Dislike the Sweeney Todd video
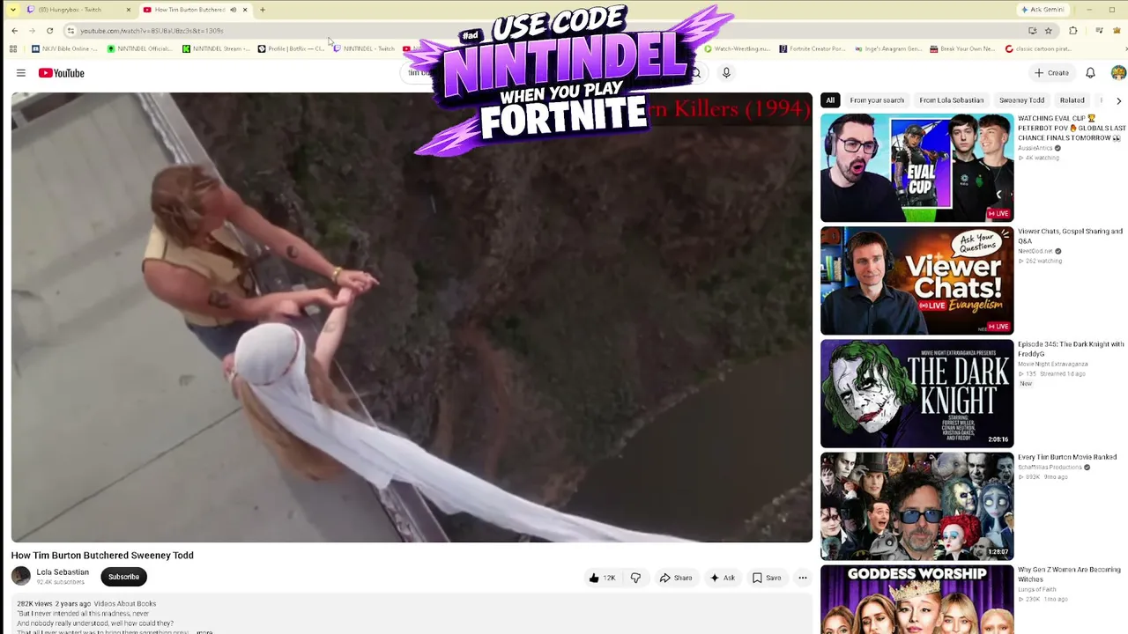The height and width of the screenshot is (634, 1128). pyautogui.click(x=635, y=578)
